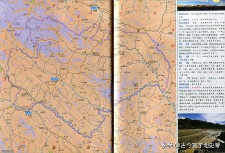The image size is (225, 153).
Task: Select the 民族风俗 section heading
Action: (x=184, y=84)
